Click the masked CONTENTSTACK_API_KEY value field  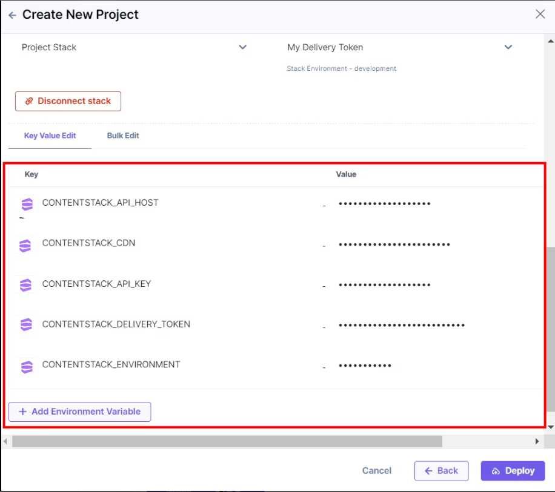coord(384,285)
